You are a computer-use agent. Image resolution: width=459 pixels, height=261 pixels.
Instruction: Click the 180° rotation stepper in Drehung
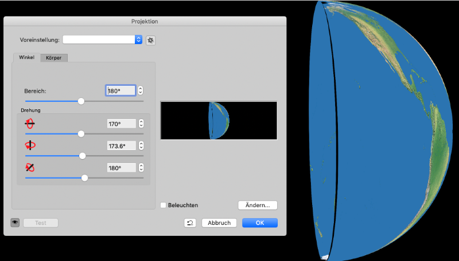(141, 168)
